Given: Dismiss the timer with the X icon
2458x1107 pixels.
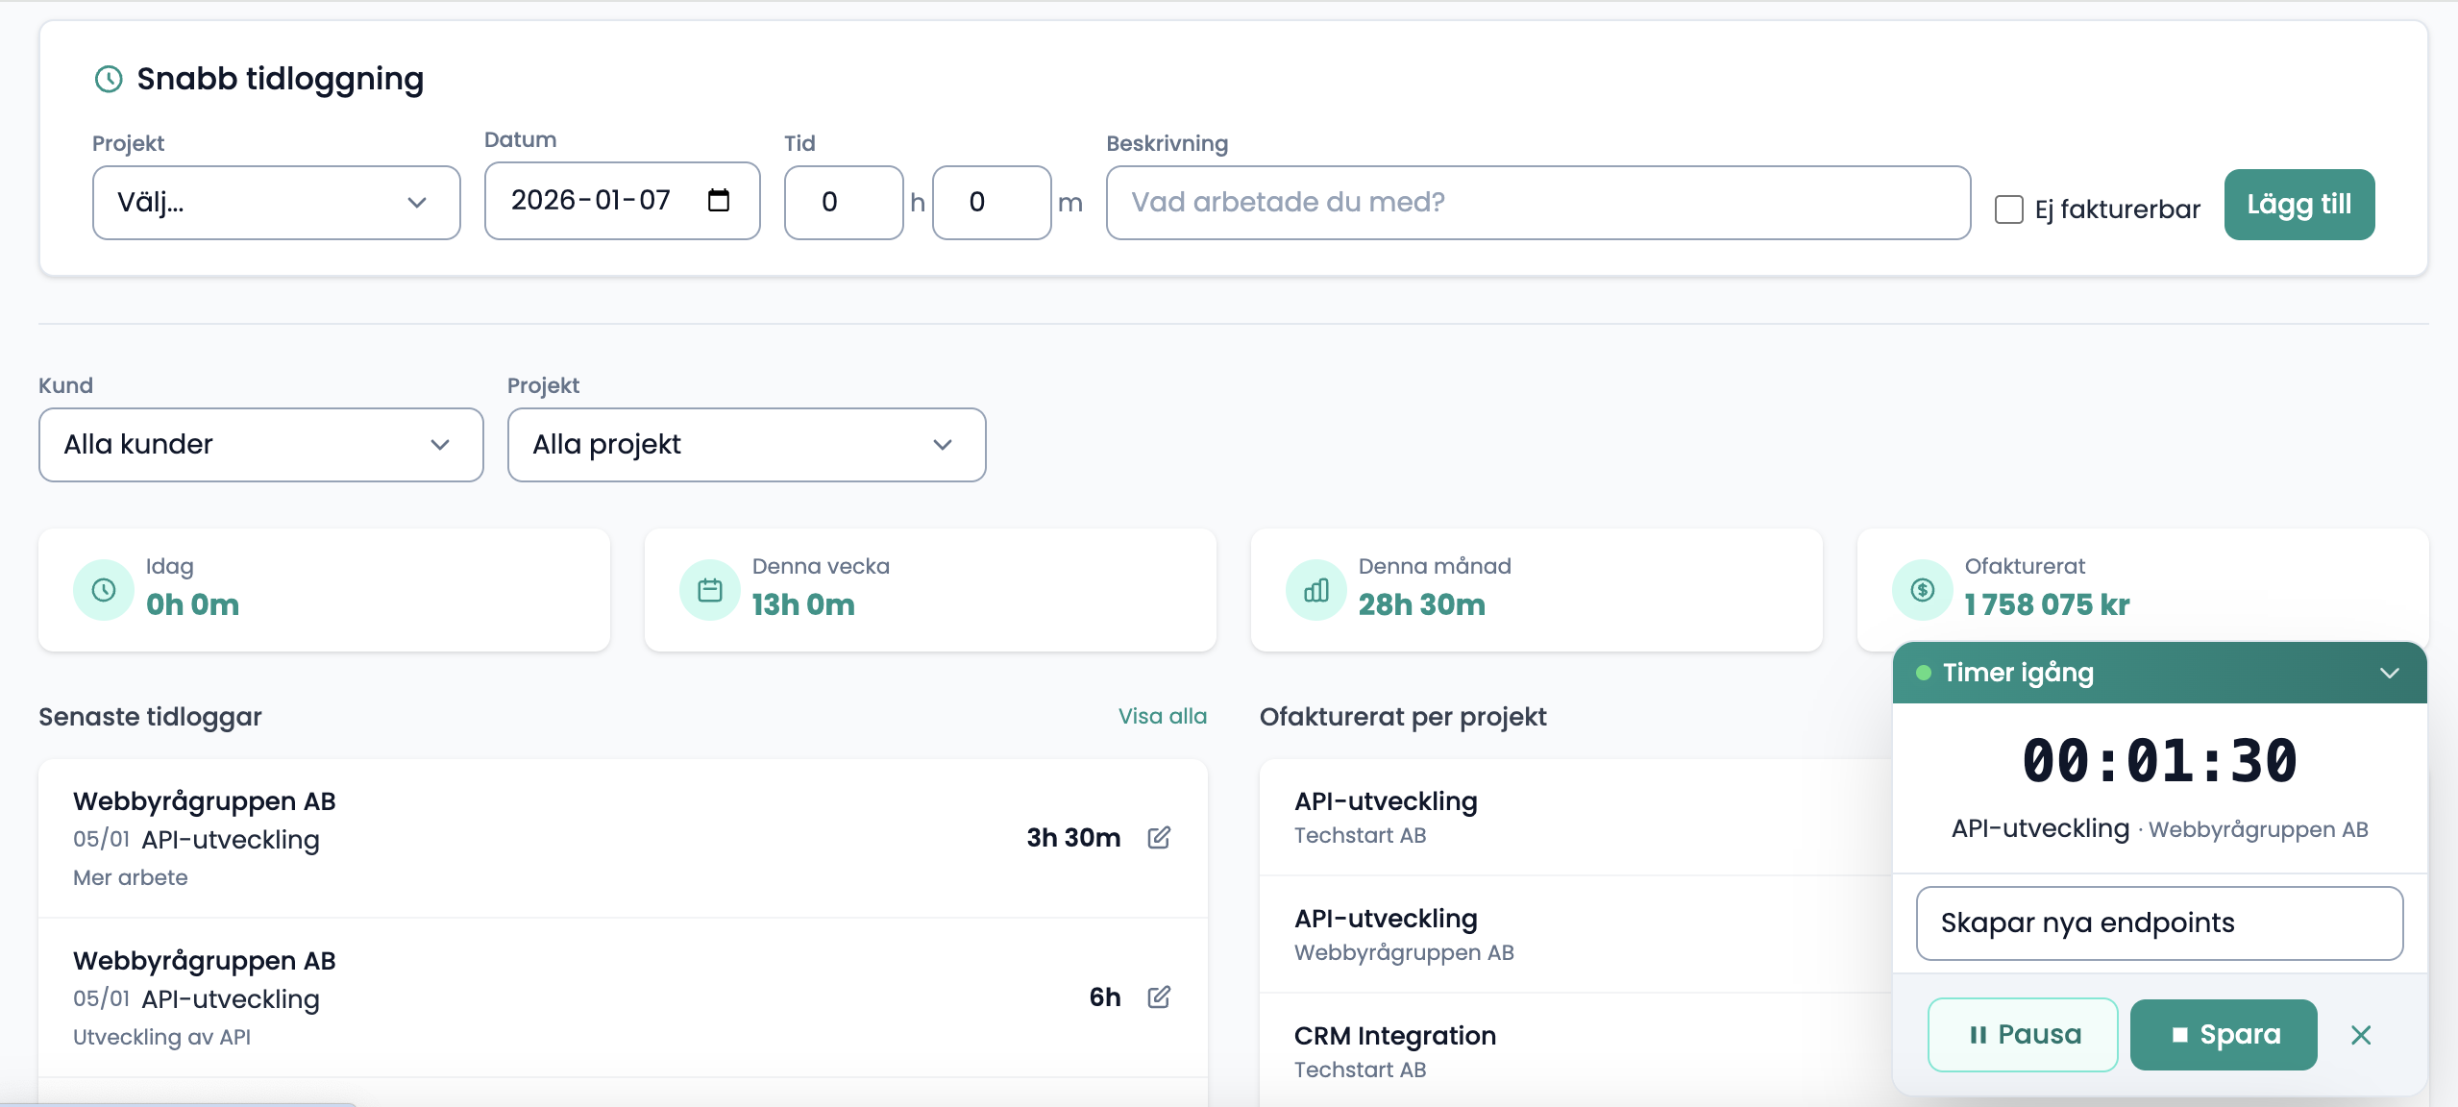Looking at the screenshot, I should [2361, 1035].
